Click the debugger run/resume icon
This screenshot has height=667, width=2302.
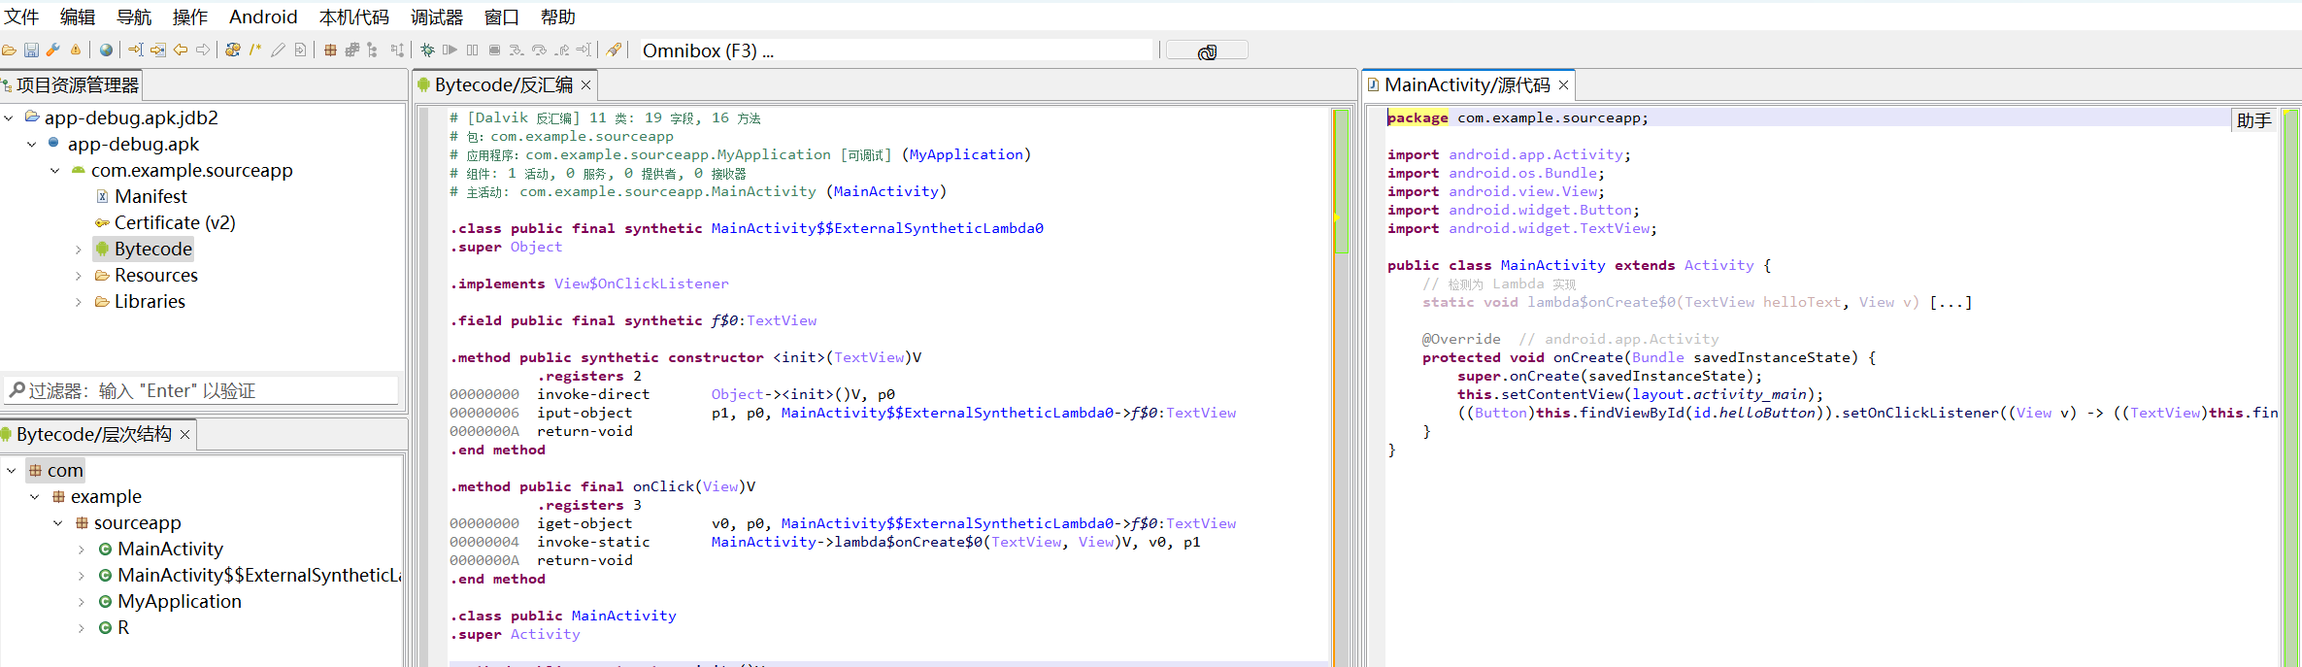450,50
